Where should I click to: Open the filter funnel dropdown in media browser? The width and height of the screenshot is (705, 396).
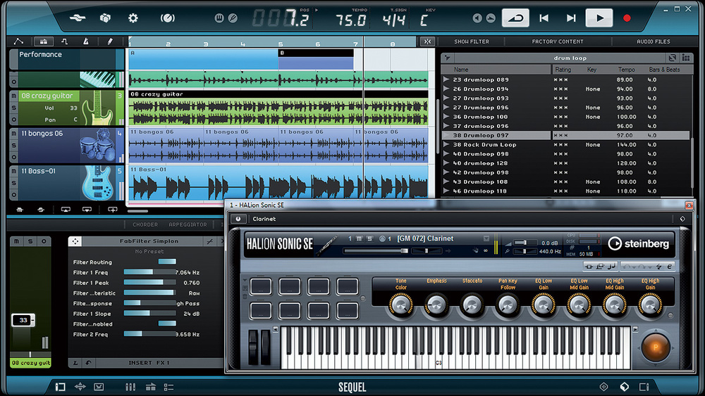[448, 58]
